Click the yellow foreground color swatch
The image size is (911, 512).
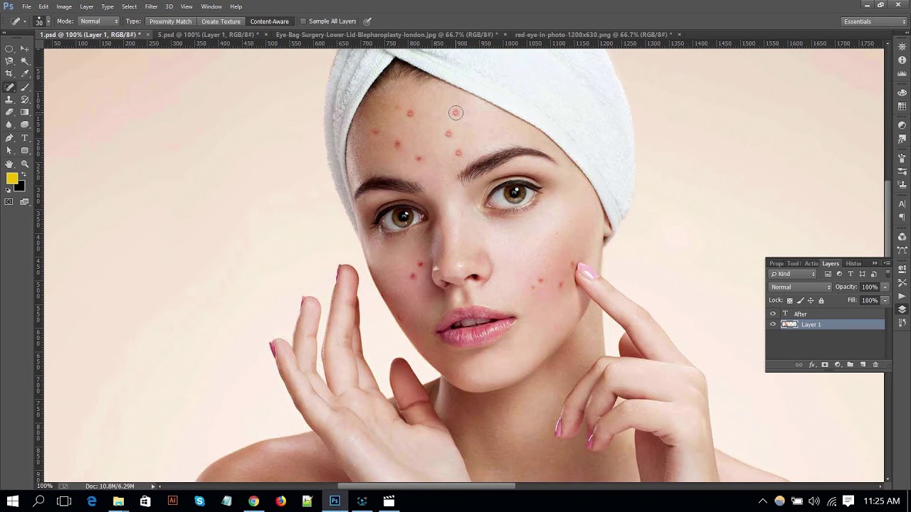12,178
